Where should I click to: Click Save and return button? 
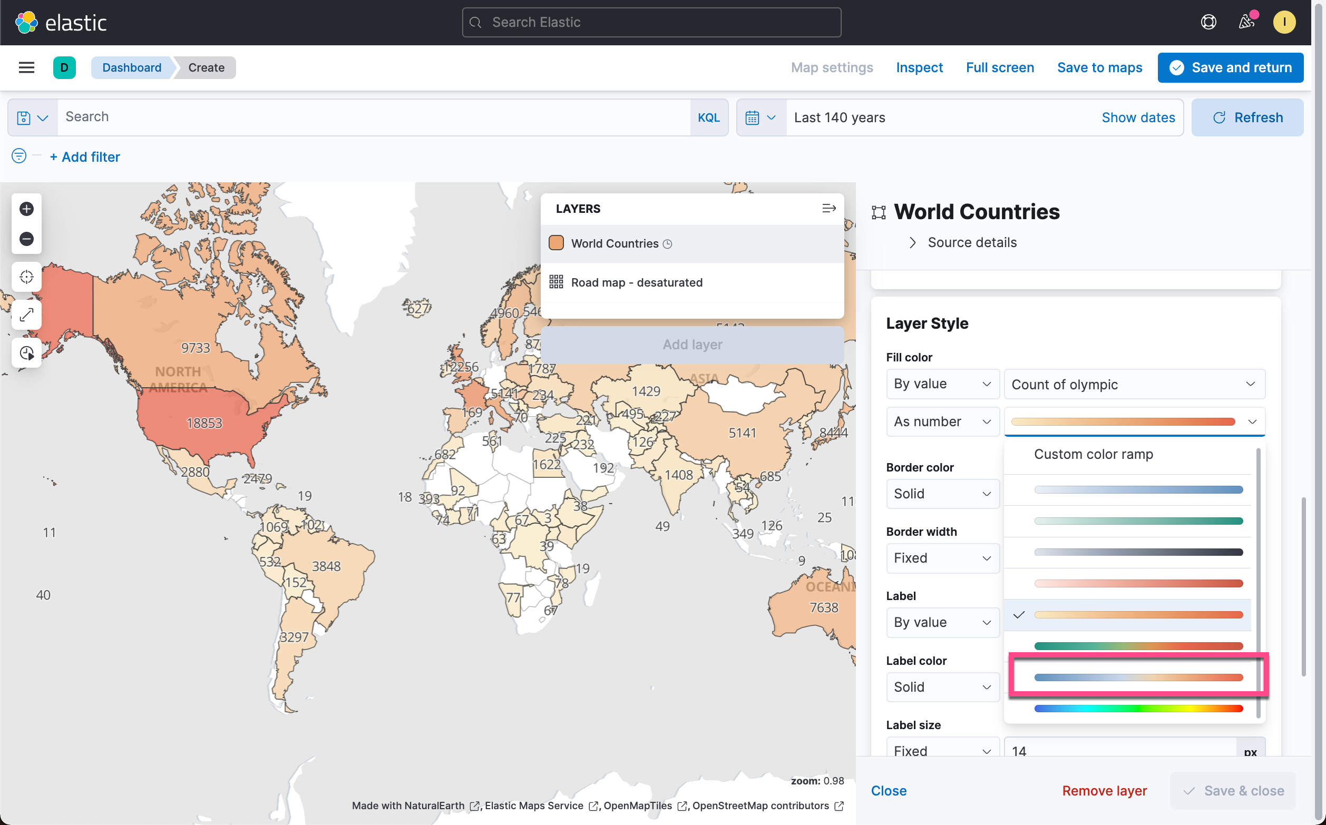1230,67
